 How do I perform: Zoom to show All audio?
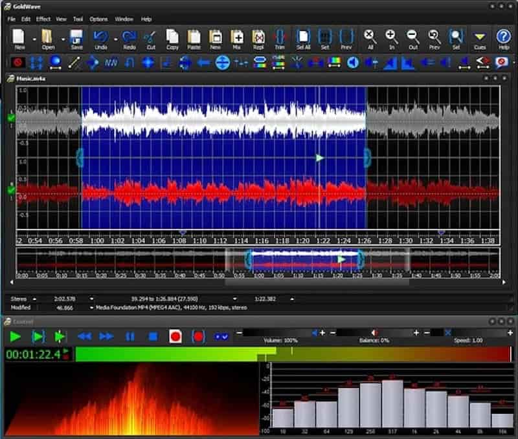tap(370, 39)
